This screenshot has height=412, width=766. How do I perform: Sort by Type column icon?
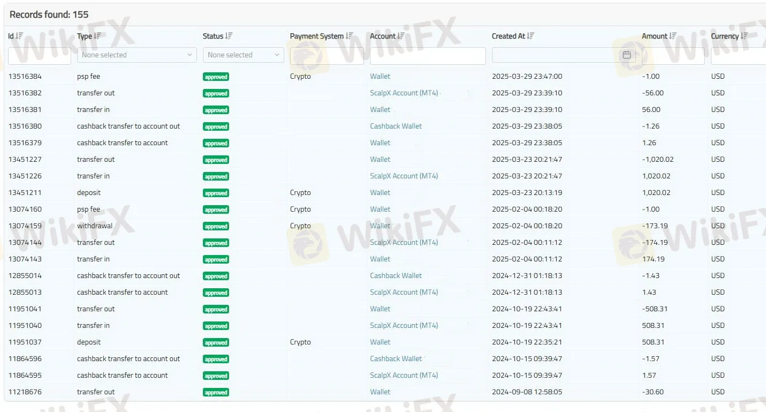[97, 36]
